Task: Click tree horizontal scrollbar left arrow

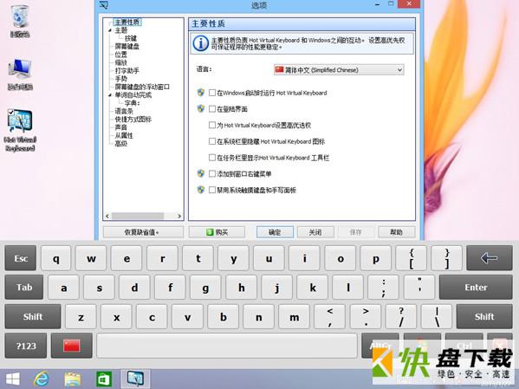Action: click(x=107, y=217)
